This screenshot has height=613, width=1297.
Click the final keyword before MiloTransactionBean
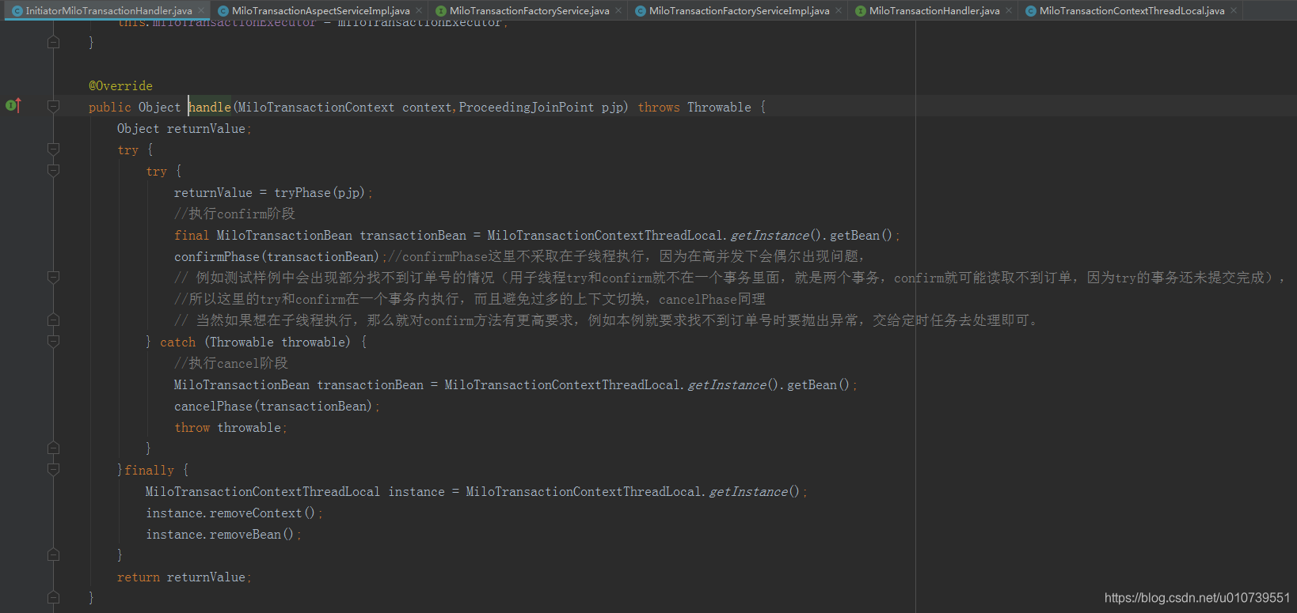(192, 235)
